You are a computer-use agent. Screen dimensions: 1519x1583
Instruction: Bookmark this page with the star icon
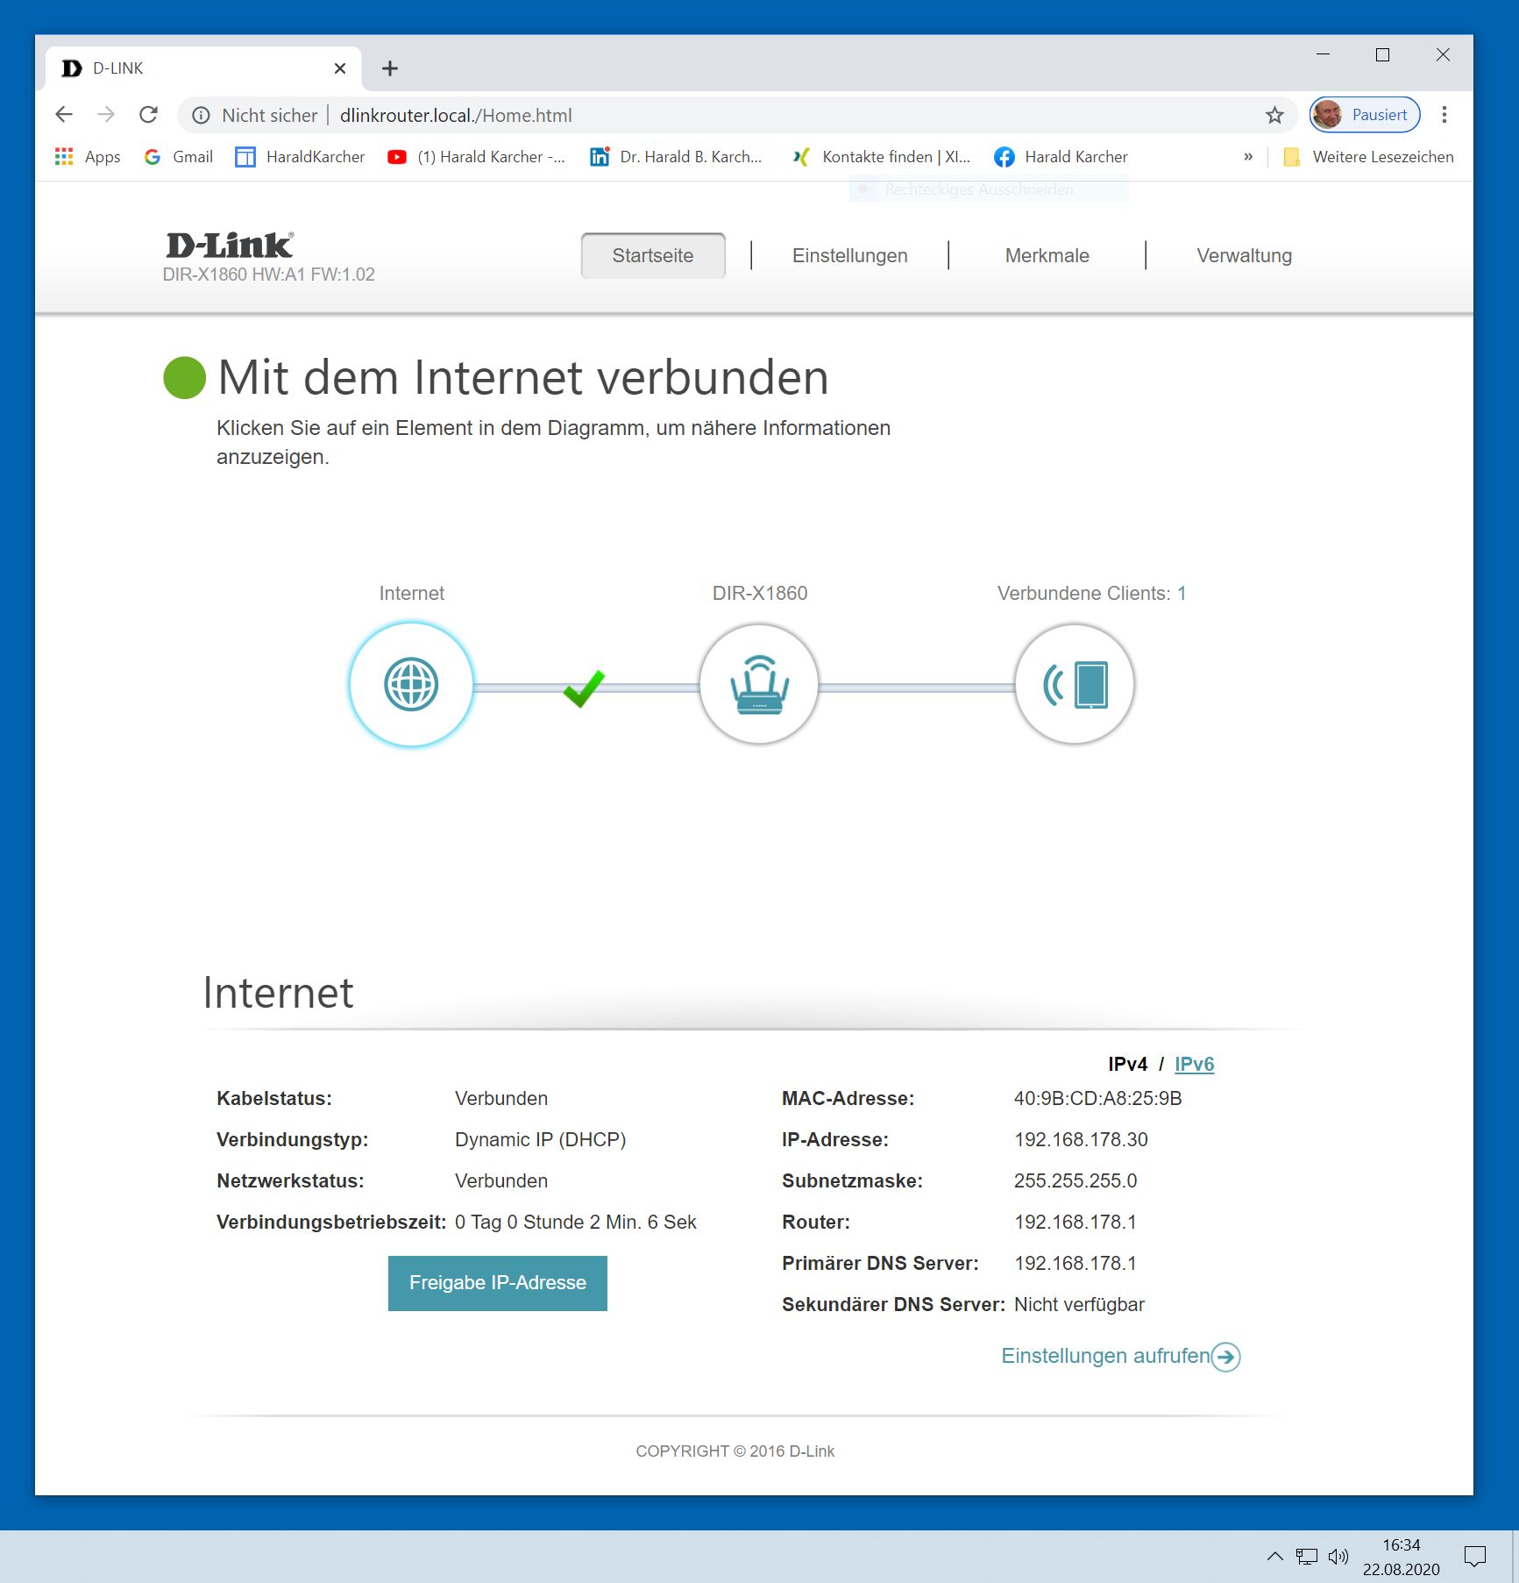click(x=1274, y=115)
